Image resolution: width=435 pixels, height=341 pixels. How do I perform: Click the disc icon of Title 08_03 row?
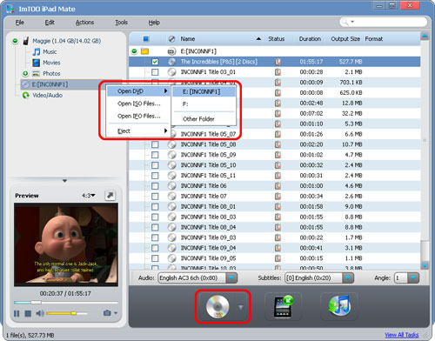(x=172, y=217)
